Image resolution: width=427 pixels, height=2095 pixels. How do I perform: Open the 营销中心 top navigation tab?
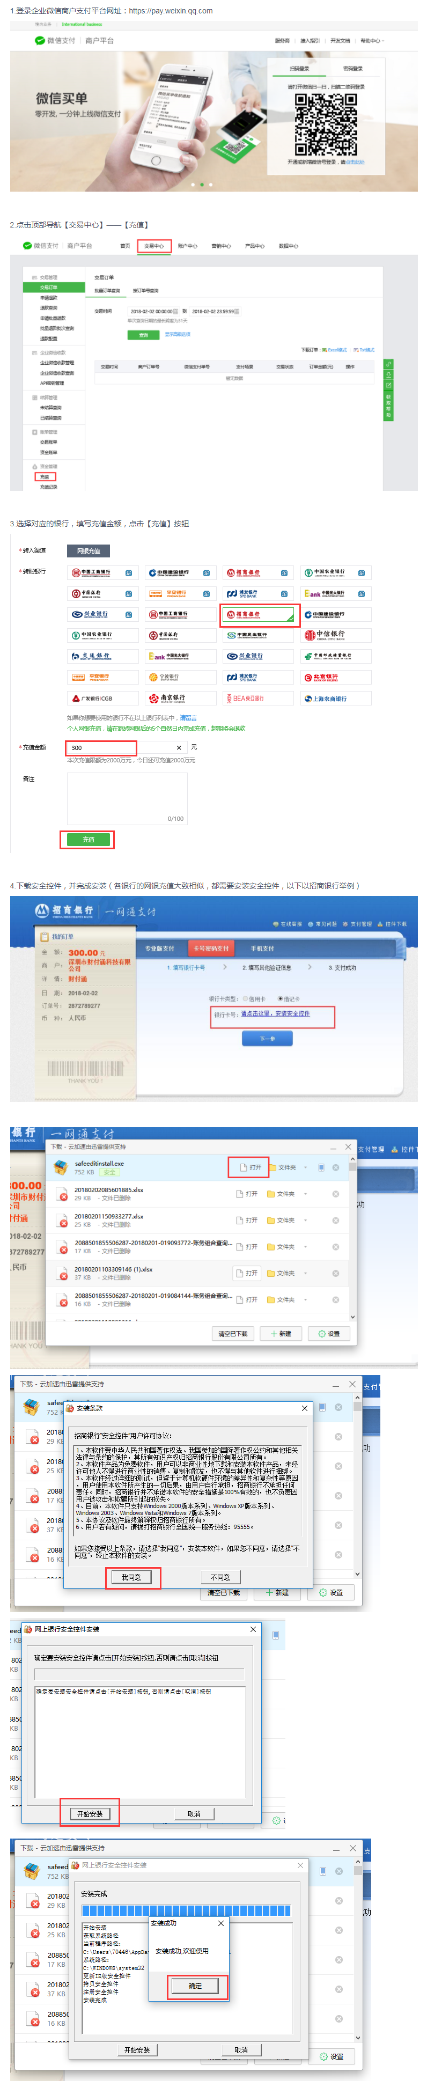pyautogui.click(x=221, y=246)
